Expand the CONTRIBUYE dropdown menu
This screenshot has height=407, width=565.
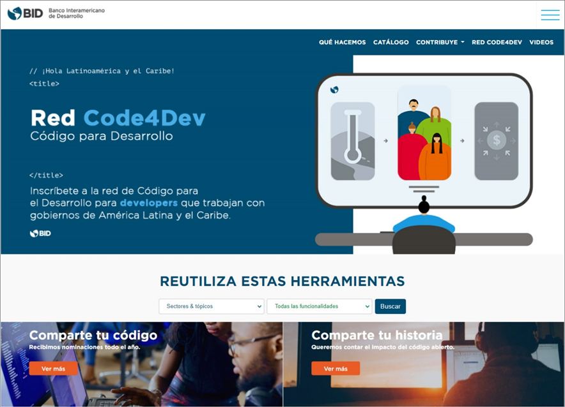click(x=440, y=42)
